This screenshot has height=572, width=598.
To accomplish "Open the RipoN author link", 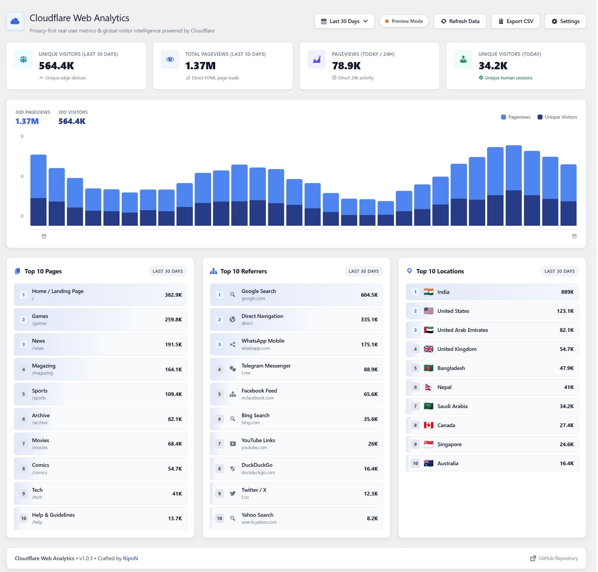I will (x=131, y=558).
